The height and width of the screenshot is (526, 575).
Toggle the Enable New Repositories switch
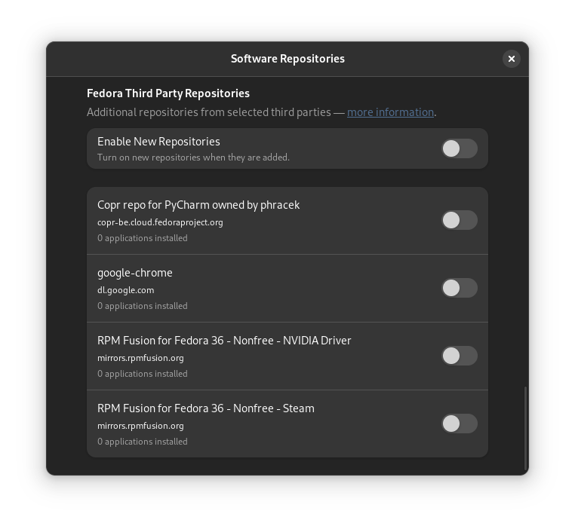coord(460,148)
